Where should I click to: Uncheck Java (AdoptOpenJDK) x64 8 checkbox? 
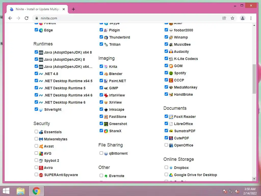click(36, 52)
